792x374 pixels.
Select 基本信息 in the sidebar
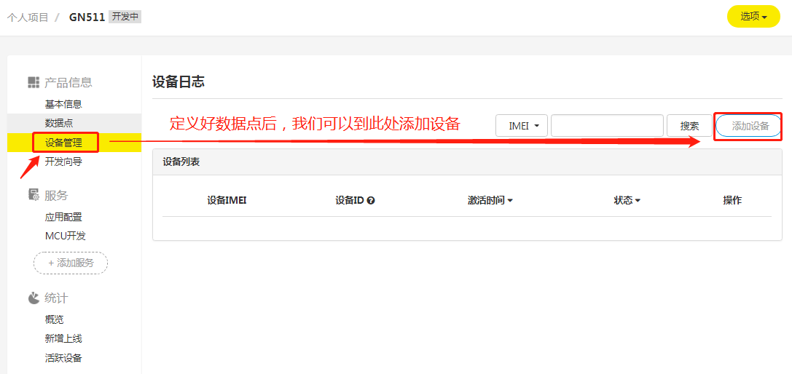63,104
